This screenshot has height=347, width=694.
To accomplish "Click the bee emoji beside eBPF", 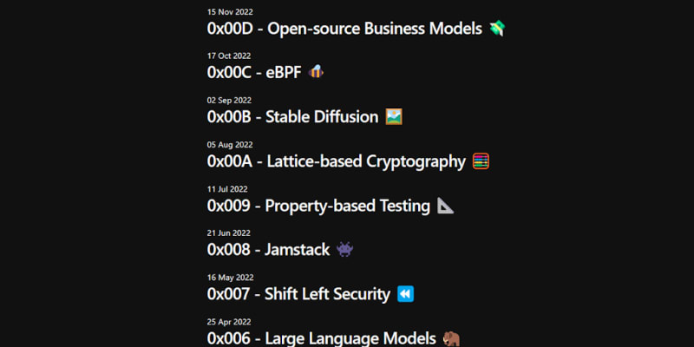I will (x=318, y=72).
